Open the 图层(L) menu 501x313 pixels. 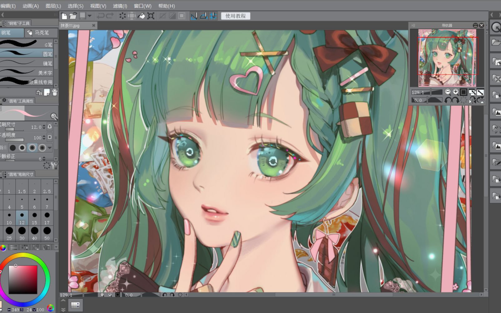tap(53, 6)
